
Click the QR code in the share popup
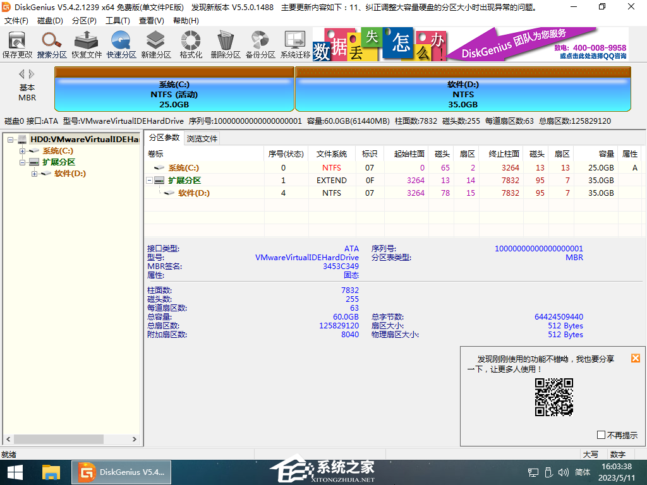pyautogui.click(x=553, y=397)
